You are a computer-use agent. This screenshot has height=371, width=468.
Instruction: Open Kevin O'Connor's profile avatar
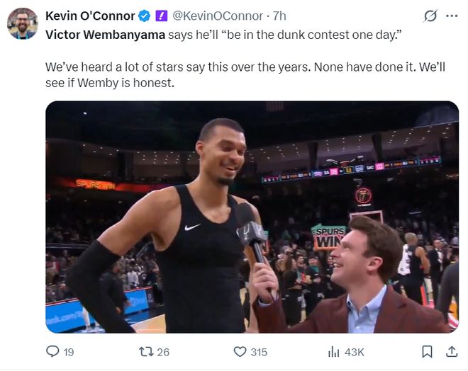point(22,23)
